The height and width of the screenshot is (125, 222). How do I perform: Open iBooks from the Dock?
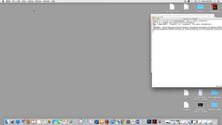click(x=102, y=122)
